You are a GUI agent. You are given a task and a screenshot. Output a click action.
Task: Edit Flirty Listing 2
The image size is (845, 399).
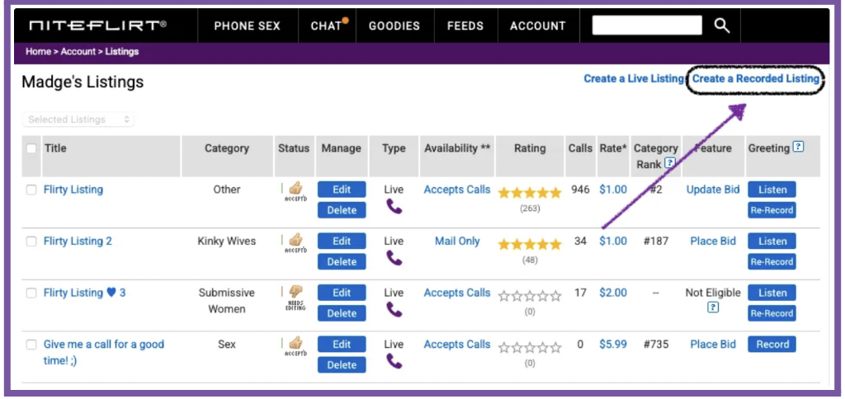pos(342,242)
